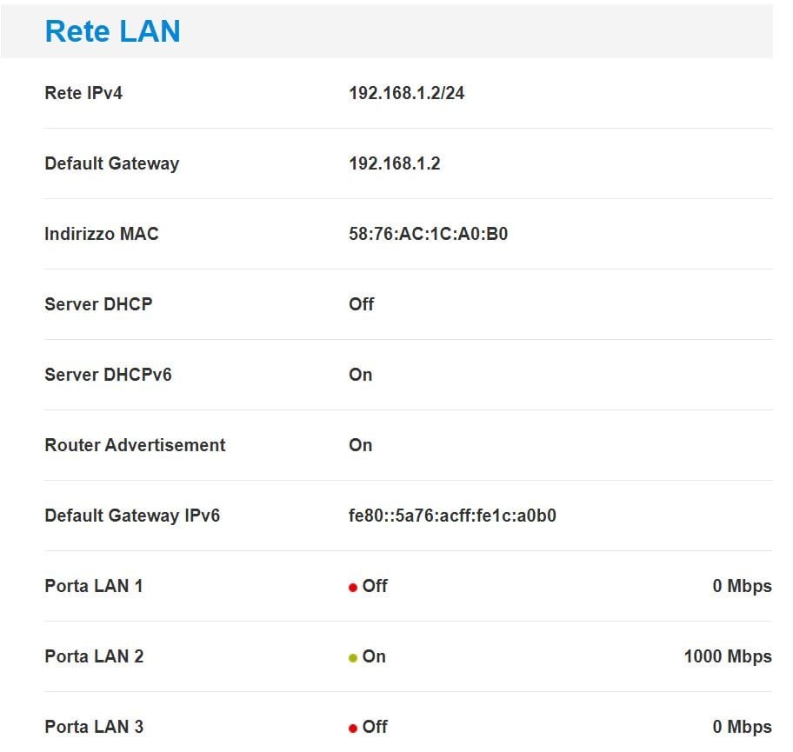Image resolution: width=793 pixels, height=752 pixels.
Task: Click the 1000 Mbps speed of LAN 2
Action: (728, 656)
